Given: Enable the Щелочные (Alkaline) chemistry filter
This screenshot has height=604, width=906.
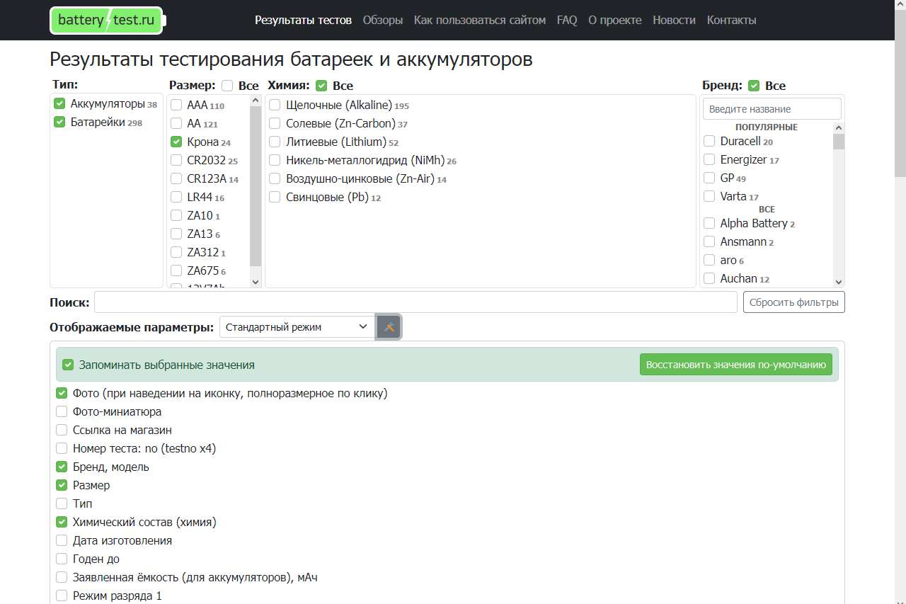Looking at the screenshot, I should (x=274, y=105).
